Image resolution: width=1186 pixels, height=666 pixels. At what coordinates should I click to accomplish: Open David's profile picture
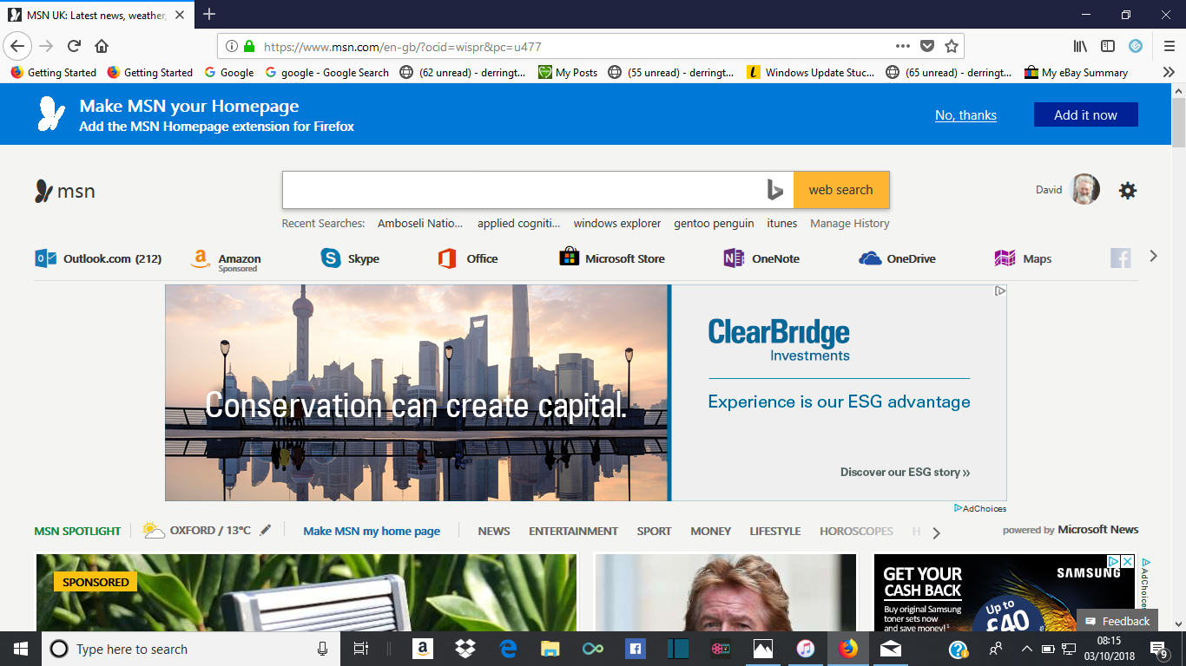click(x=1085, y=189)
